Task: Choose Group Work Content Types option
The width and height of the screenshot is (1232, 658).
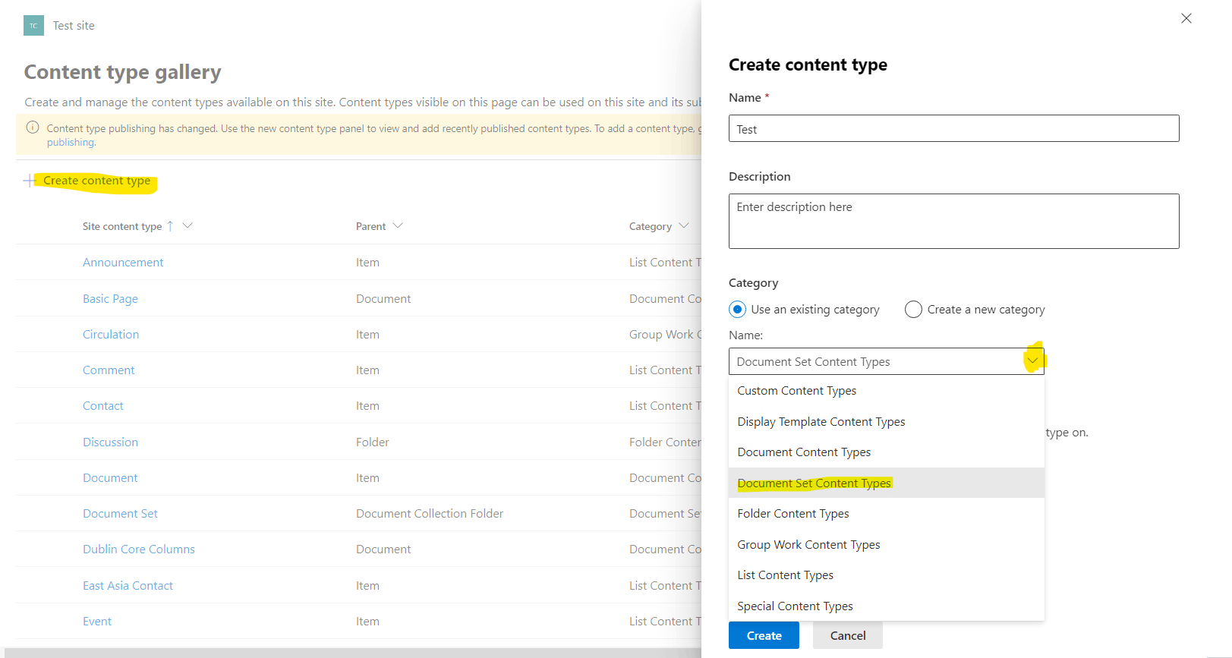Action: tap(887, 545)
